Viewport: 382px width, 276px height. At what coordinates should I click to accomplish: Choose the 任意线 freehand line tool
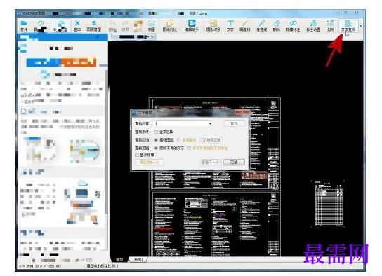pos(262,26)
